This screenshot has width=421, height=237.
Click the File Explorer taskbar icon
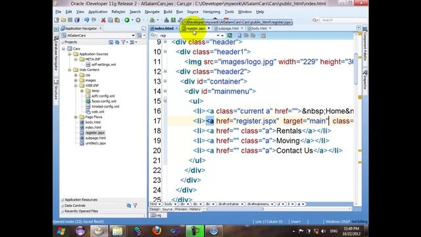[x=117, y=231]
